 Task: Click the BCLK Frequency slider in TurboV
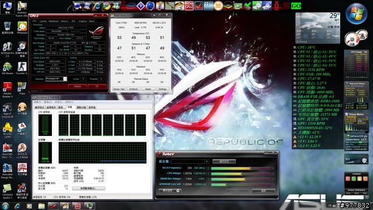241,168
